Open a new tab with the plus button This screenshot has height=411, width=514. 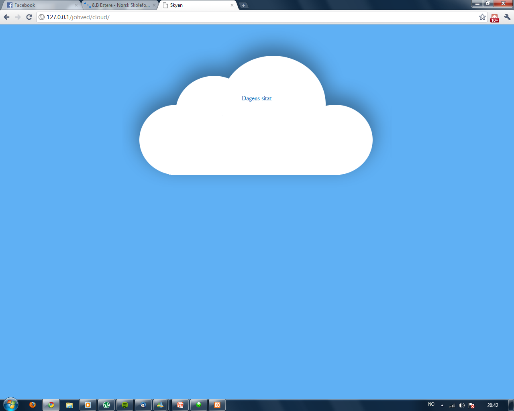pos(244,5)
